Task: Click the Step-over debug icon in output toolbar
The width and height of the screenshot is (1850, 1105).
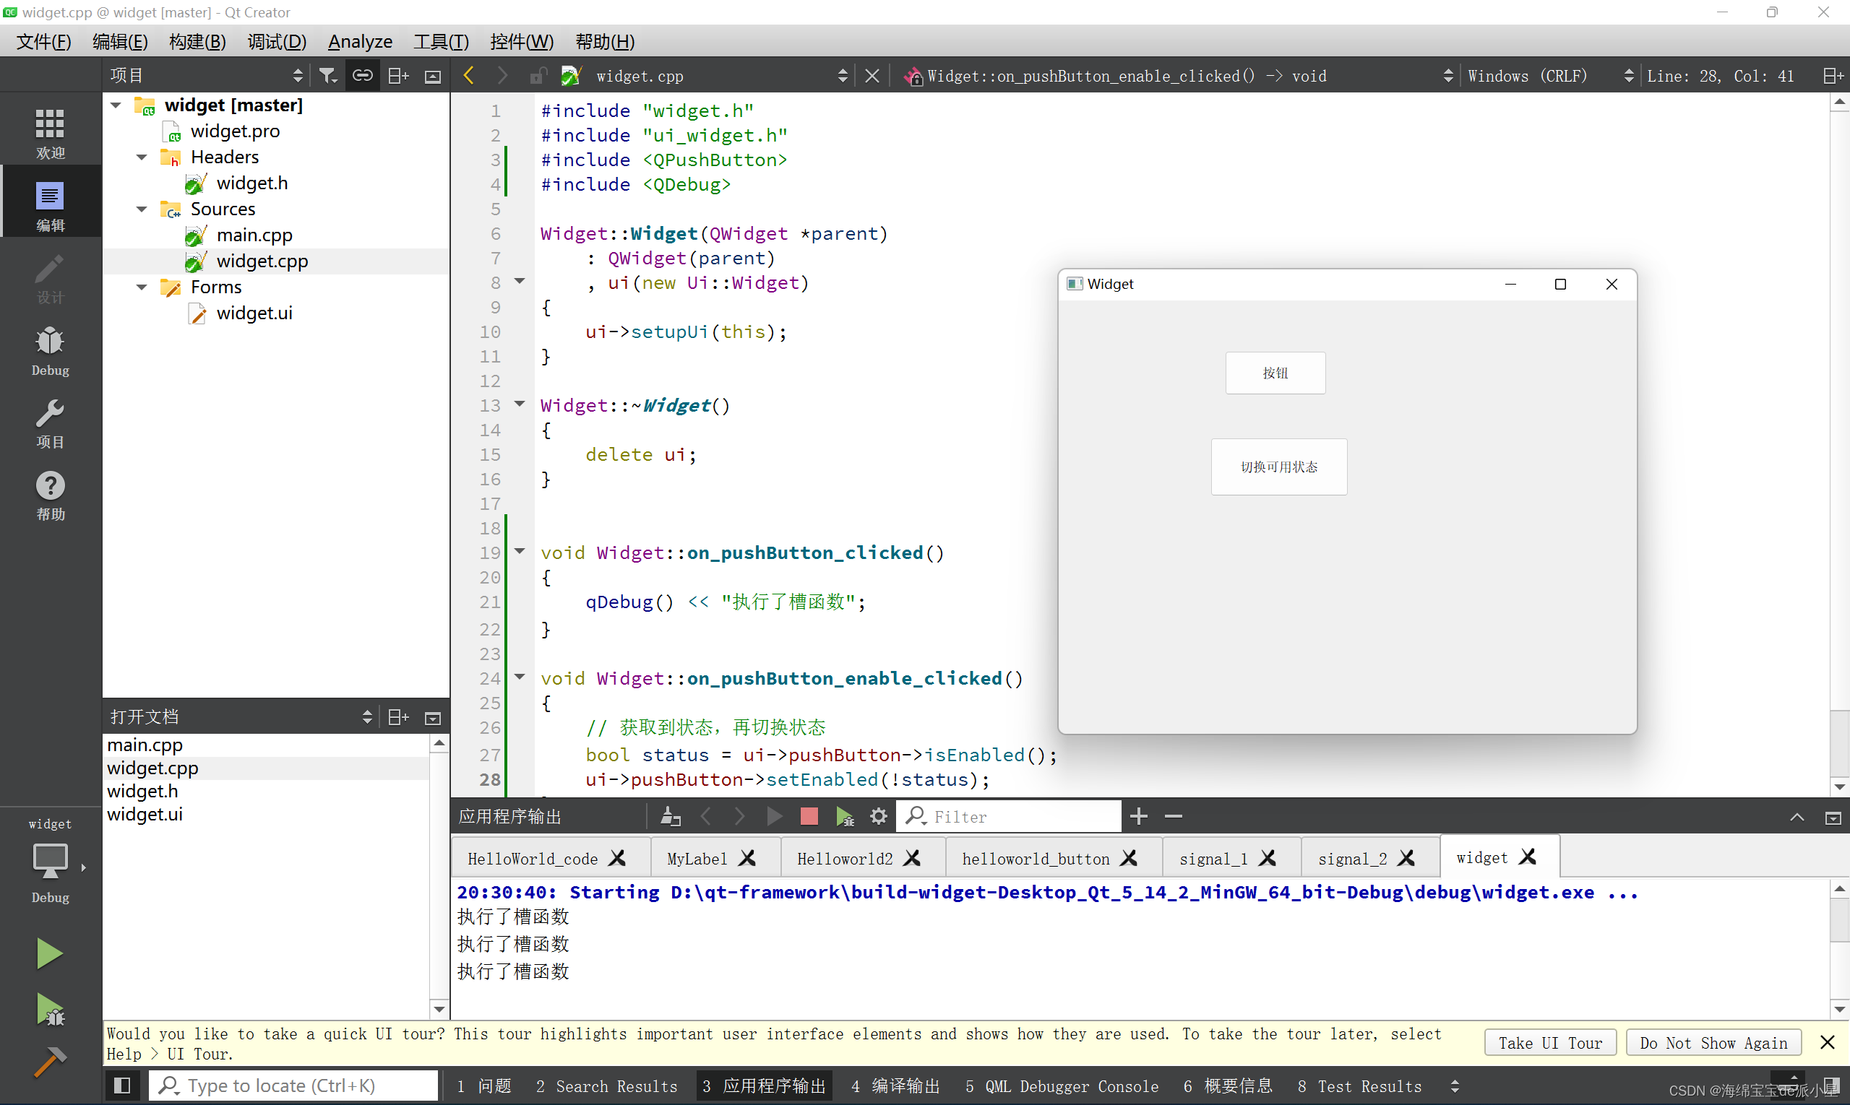Action: tap(846, 817)
